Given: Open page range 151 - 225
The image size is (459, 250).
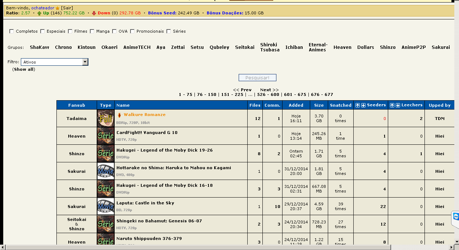Looking at the screenshot, I should click(232, 95).
